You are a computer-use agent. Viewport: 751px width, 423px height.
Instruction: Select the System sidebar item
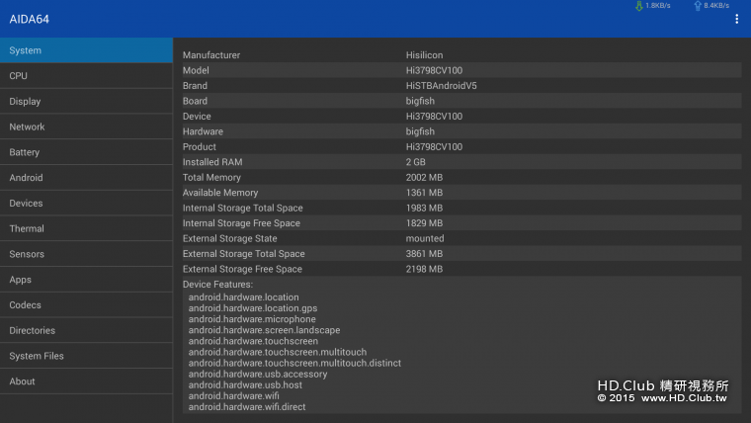click(x=86, y=50)
